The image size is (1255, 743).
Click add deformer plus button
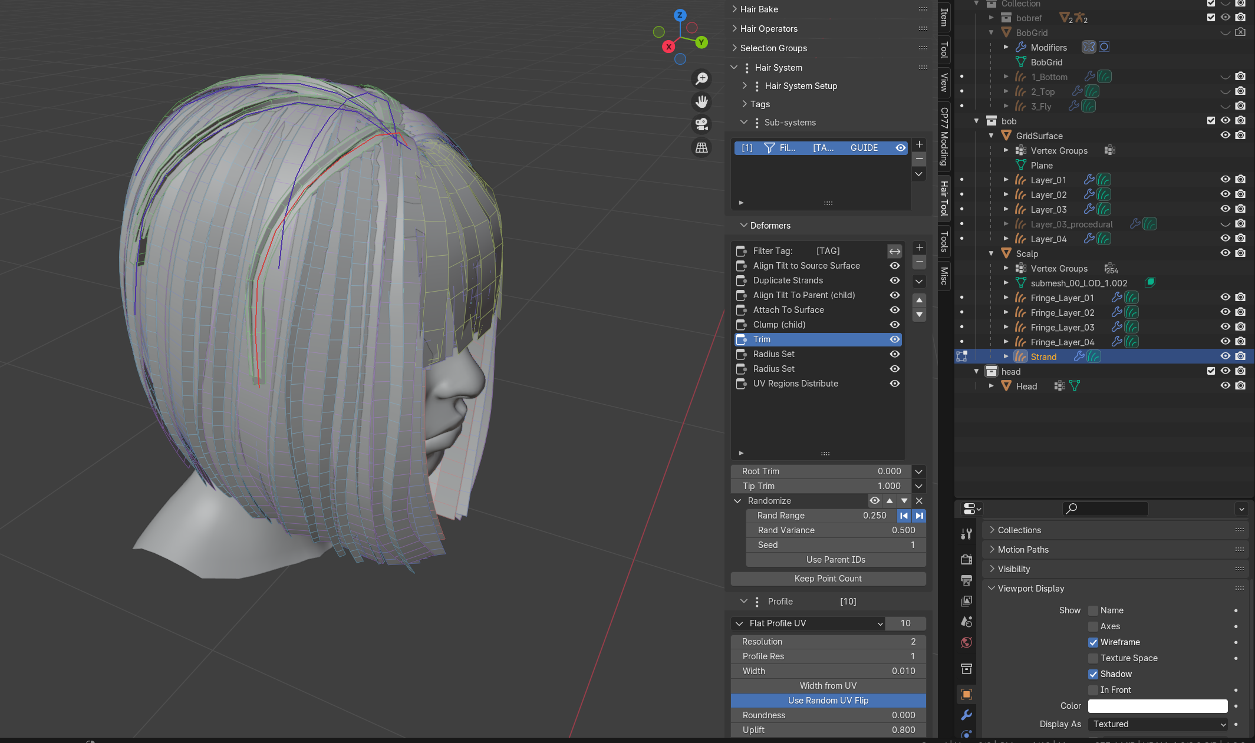click(x=919, y=247)
